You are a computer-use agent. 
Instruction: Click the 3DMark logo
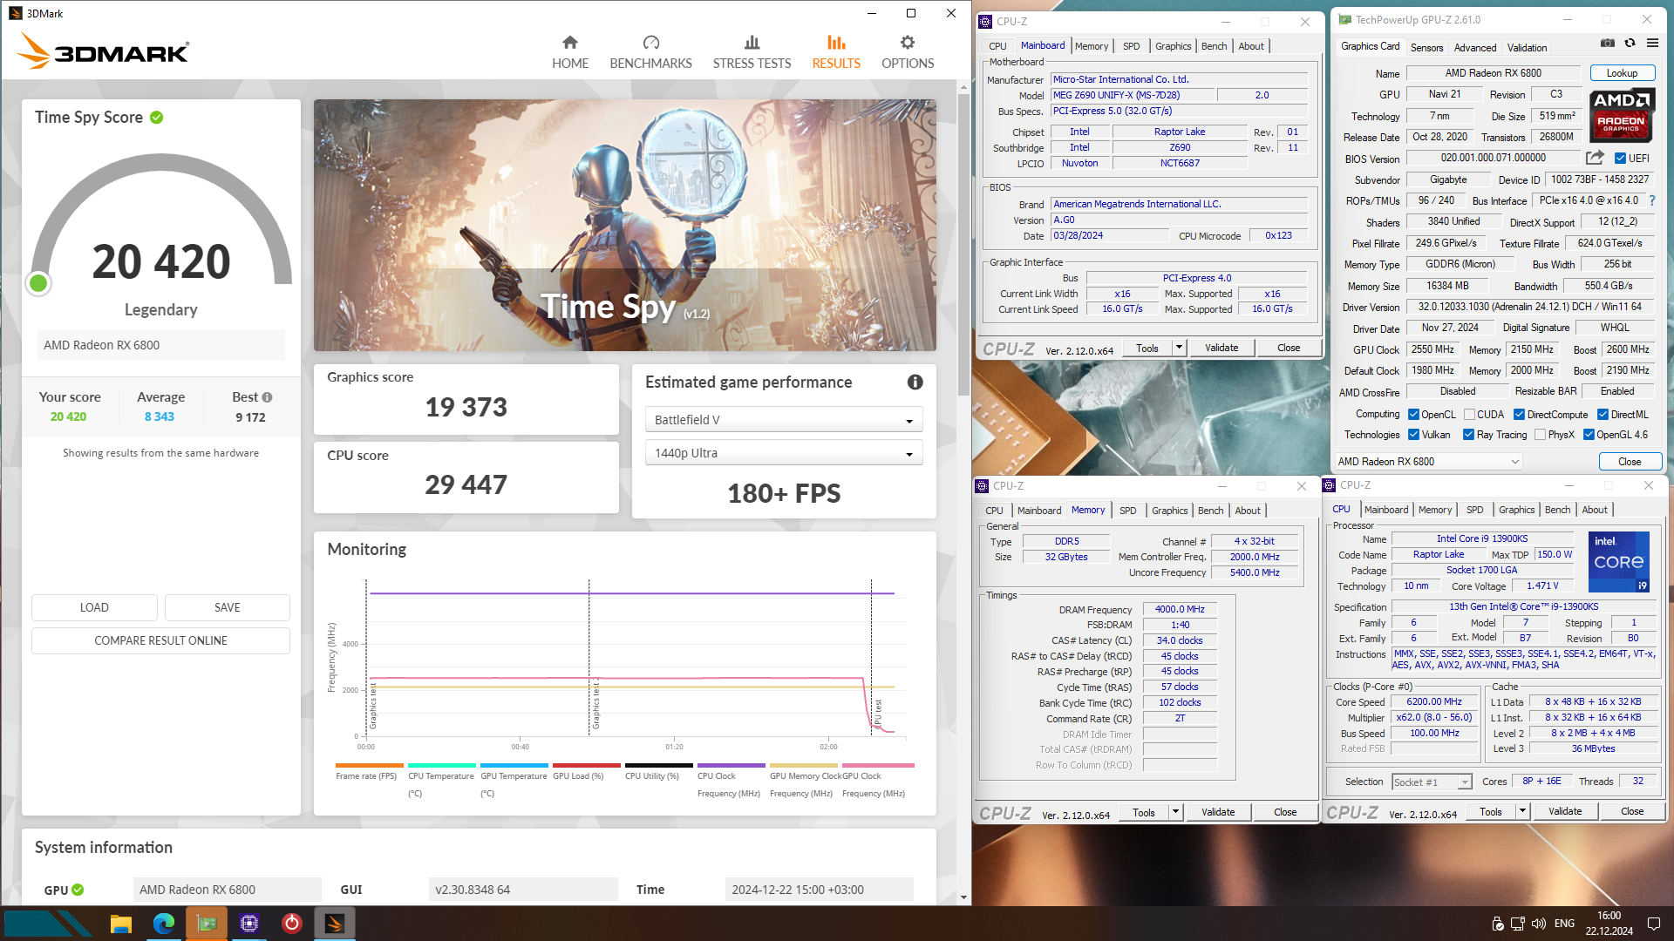[103, 51]
